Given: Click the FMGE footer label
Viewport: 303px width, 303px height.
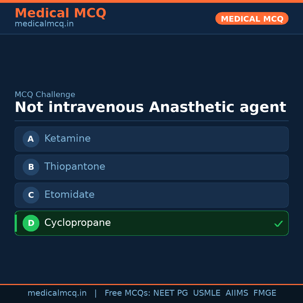Looking at the screenshot, I should [x=265, y=293].
